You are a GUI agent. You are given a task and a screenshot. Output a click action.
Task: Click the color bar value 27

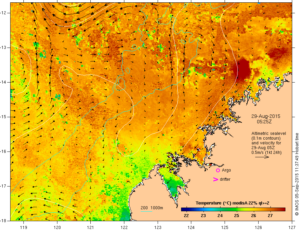(x=270, y=216)
